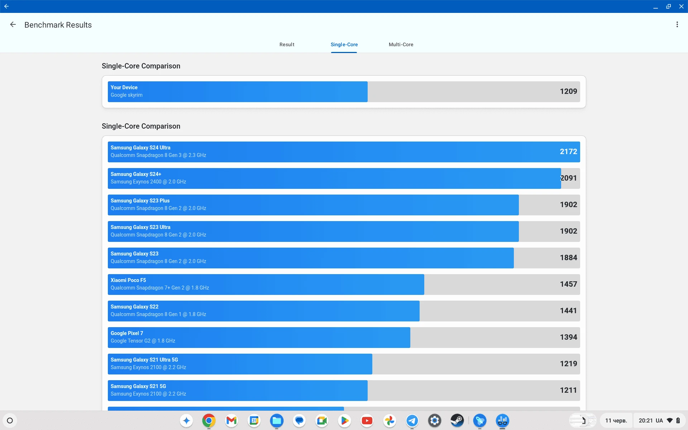This screenshot has height=430, width=688.
Task: Click the 1394 score value
Action: click(x=568, y=337)
